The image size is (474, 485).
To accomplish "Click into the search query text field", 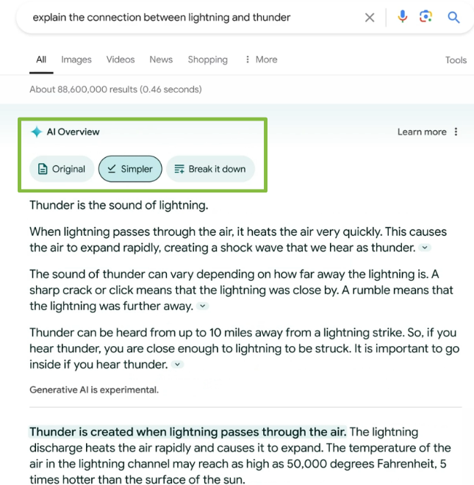I will pyautogui.click(x=195, y=18).
